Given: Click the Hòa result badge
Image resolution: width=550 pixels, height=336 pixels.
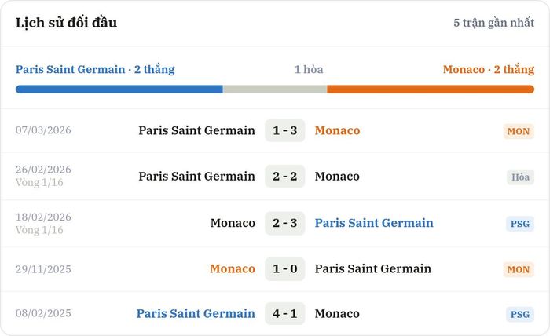Looking at the screenshot, I should click(x=520, y=177).
